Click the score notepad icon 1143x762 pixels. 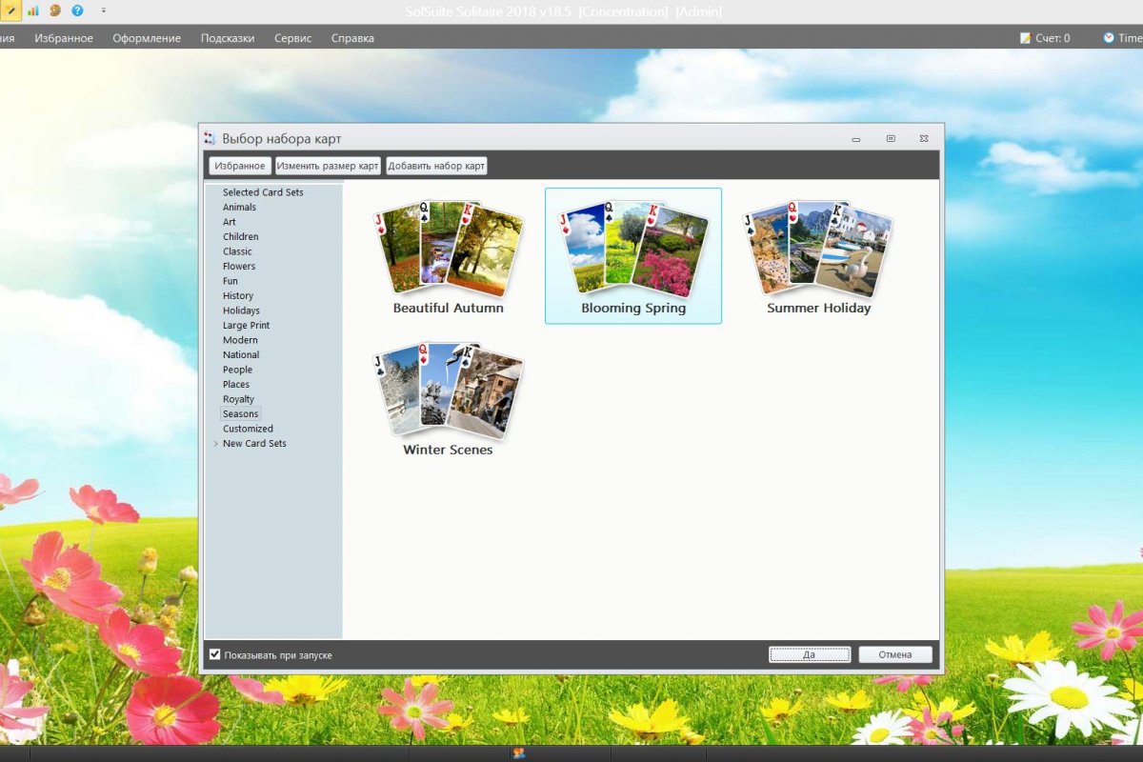point(1026,38)
